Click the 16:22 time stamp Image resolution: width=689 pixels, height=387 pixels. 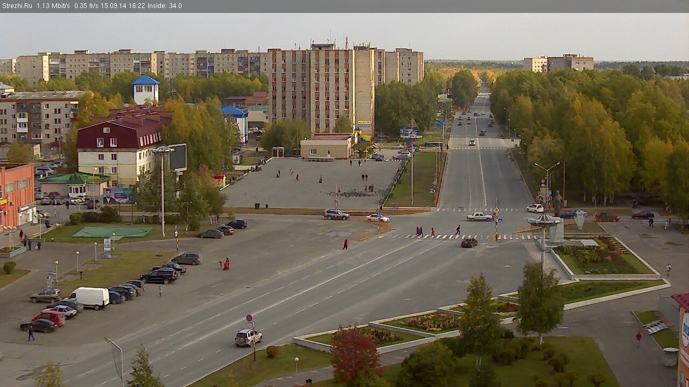138,6
